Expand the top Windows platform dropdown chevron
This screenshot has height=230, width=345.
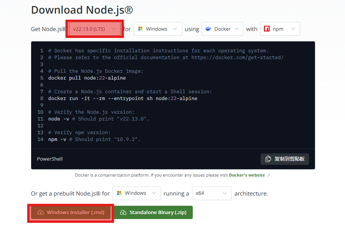coord(175,29)
